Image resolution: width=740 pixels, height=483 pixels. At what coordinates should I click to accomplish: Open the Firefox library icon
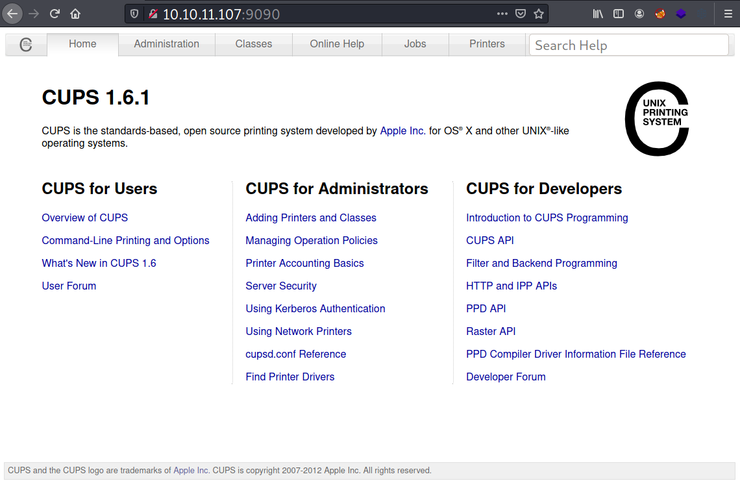pyautogui.click(x=598, y=13)
